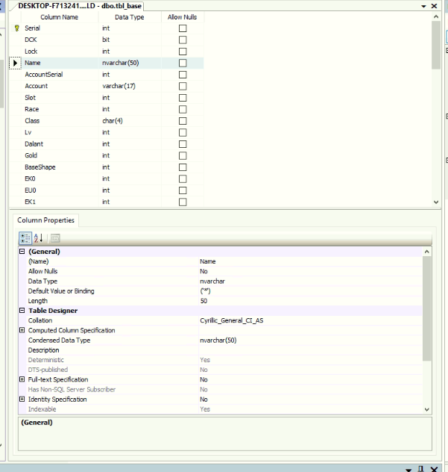Click the Data Type column header
448x472 pixels.
click(x=130, y=16)
